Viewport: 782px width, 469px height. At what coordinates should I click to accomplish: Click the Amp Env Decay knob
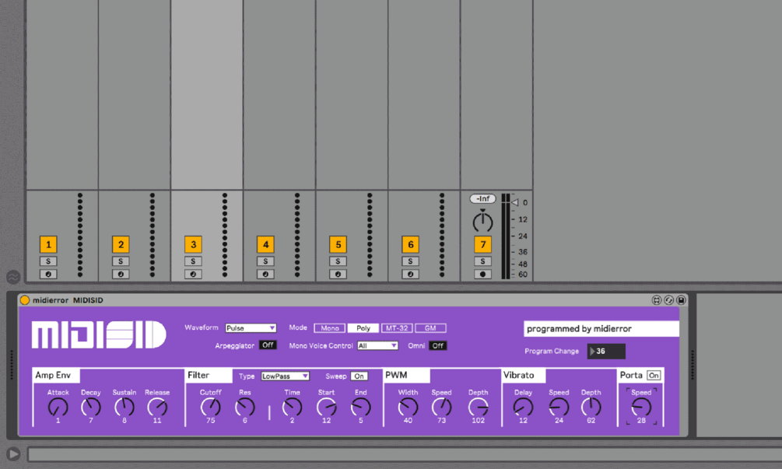[x=91, y=408]
